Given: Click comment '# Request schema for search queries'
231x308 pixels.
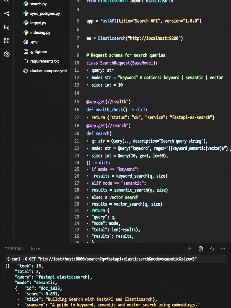Looking at the screenshot, I should tap(126, 55).
